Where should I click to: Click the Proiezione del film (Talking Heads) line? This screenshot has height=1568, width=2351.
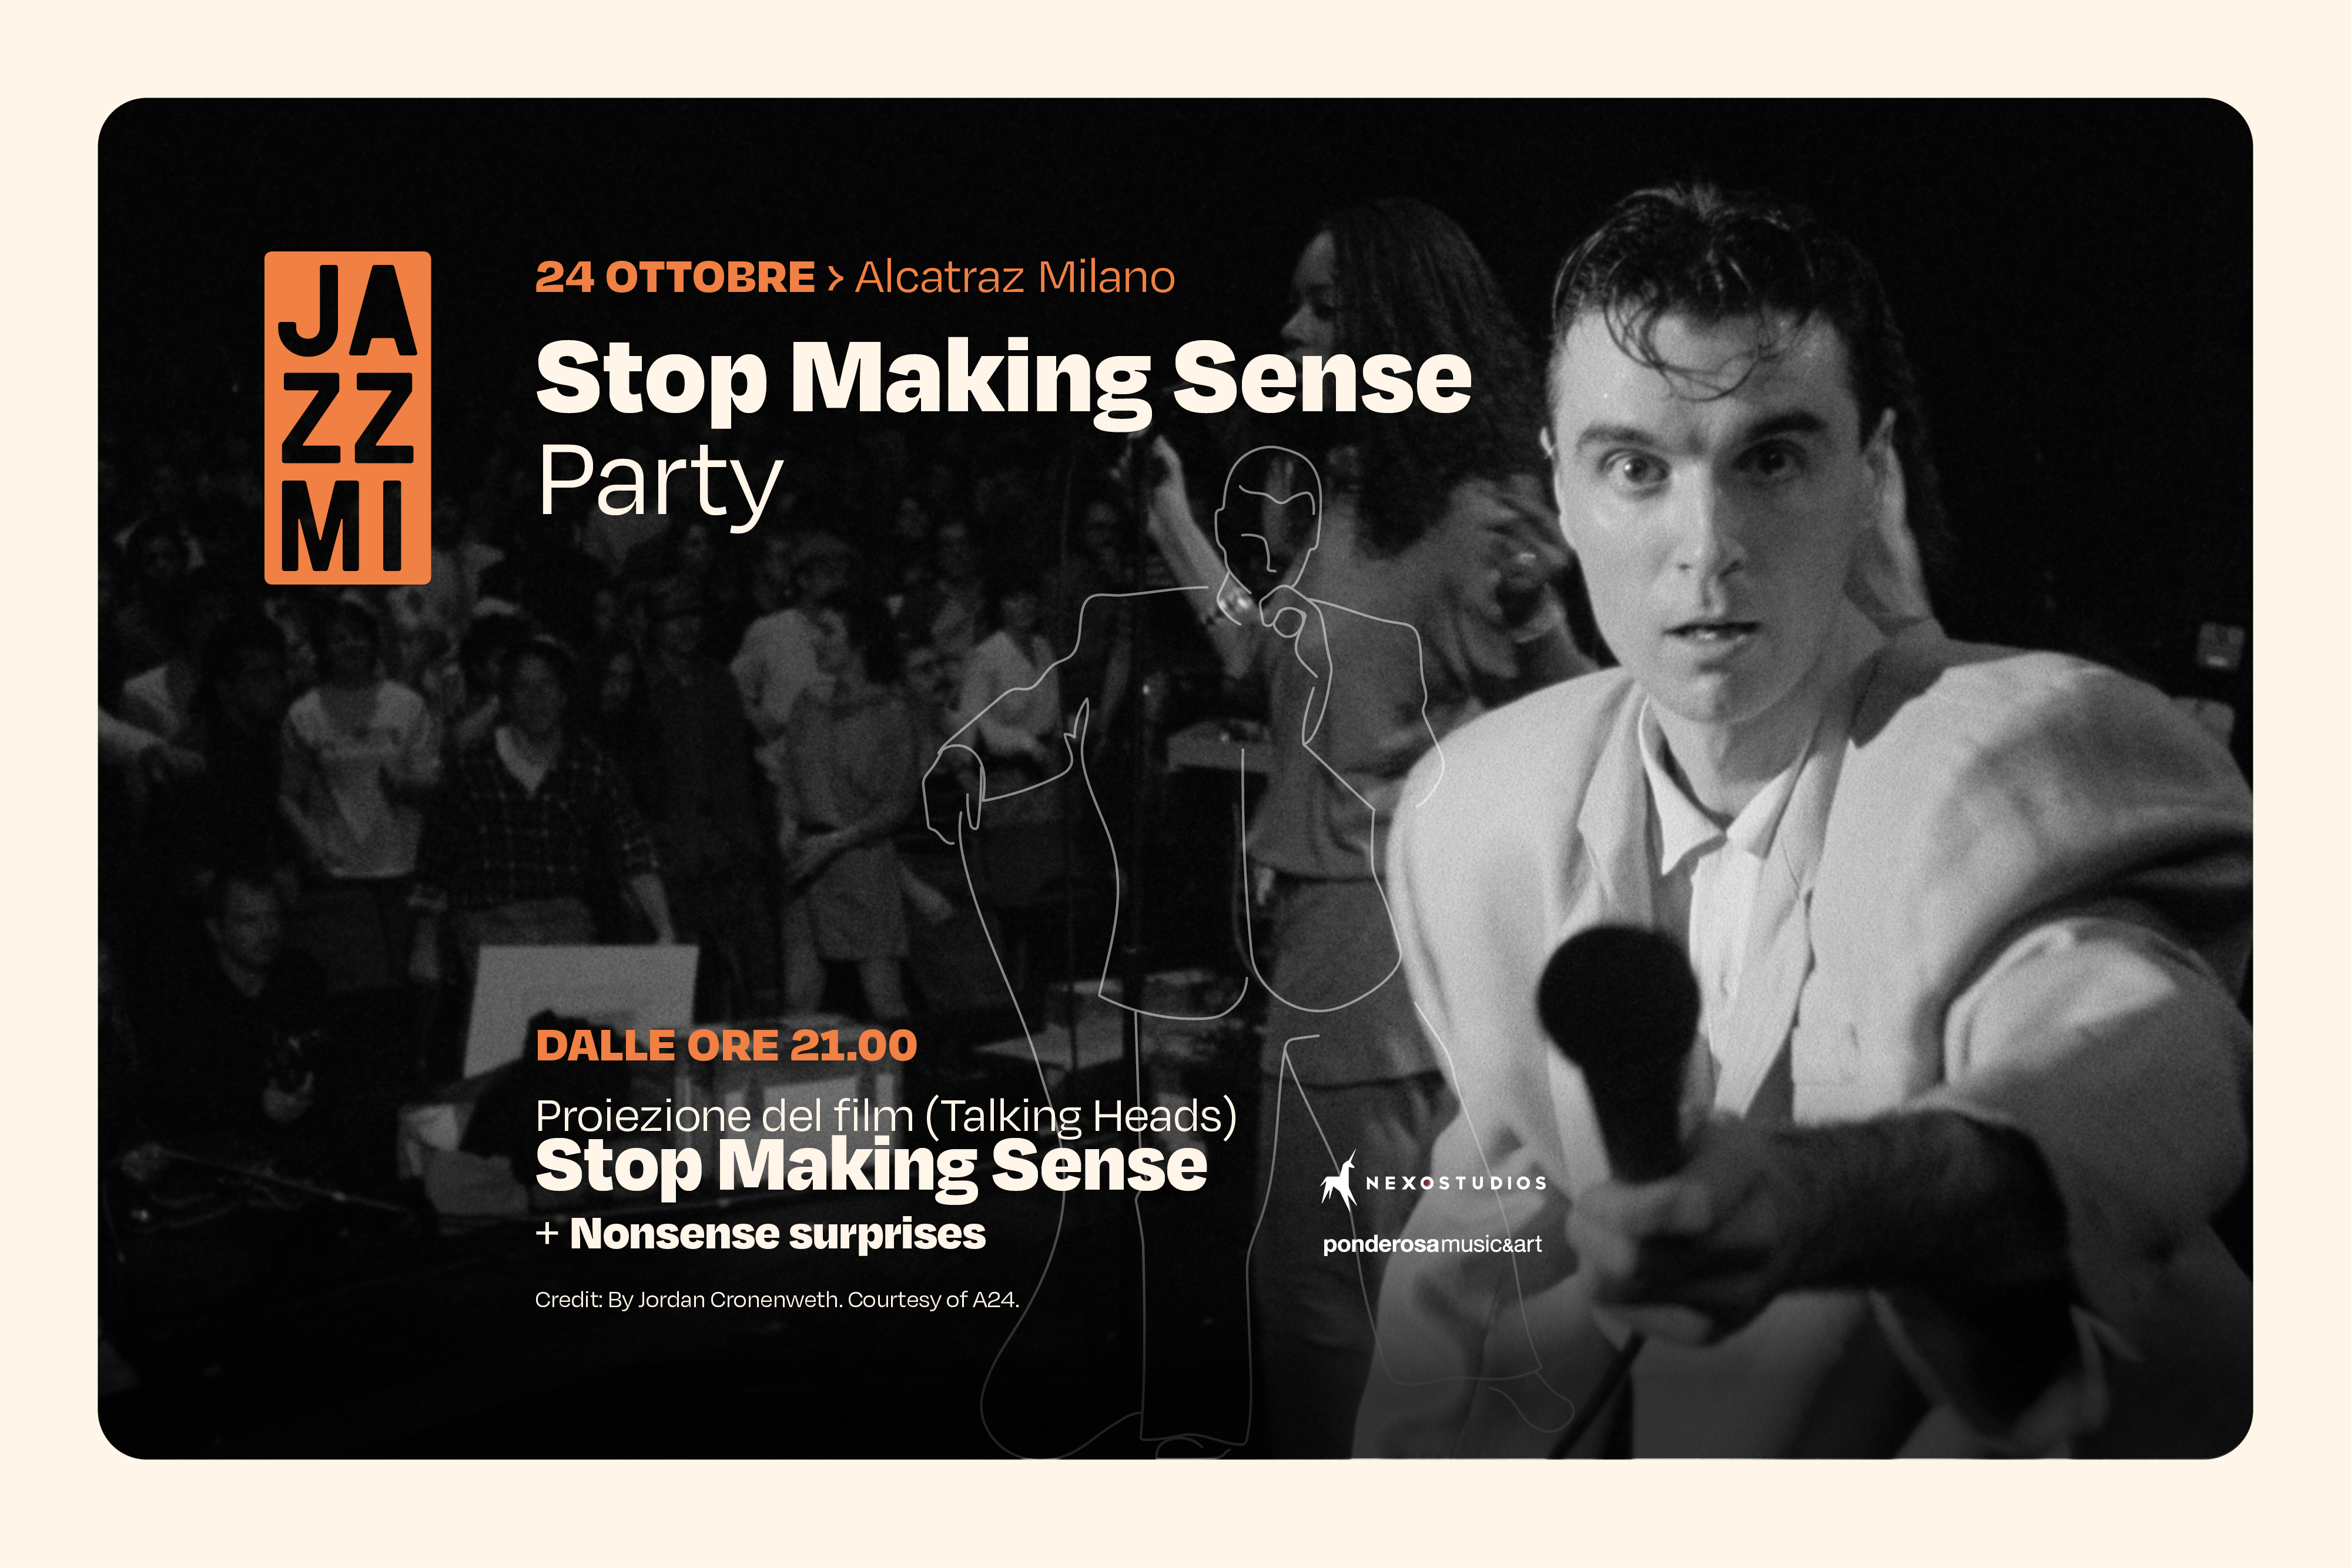tap(885, 1115)
